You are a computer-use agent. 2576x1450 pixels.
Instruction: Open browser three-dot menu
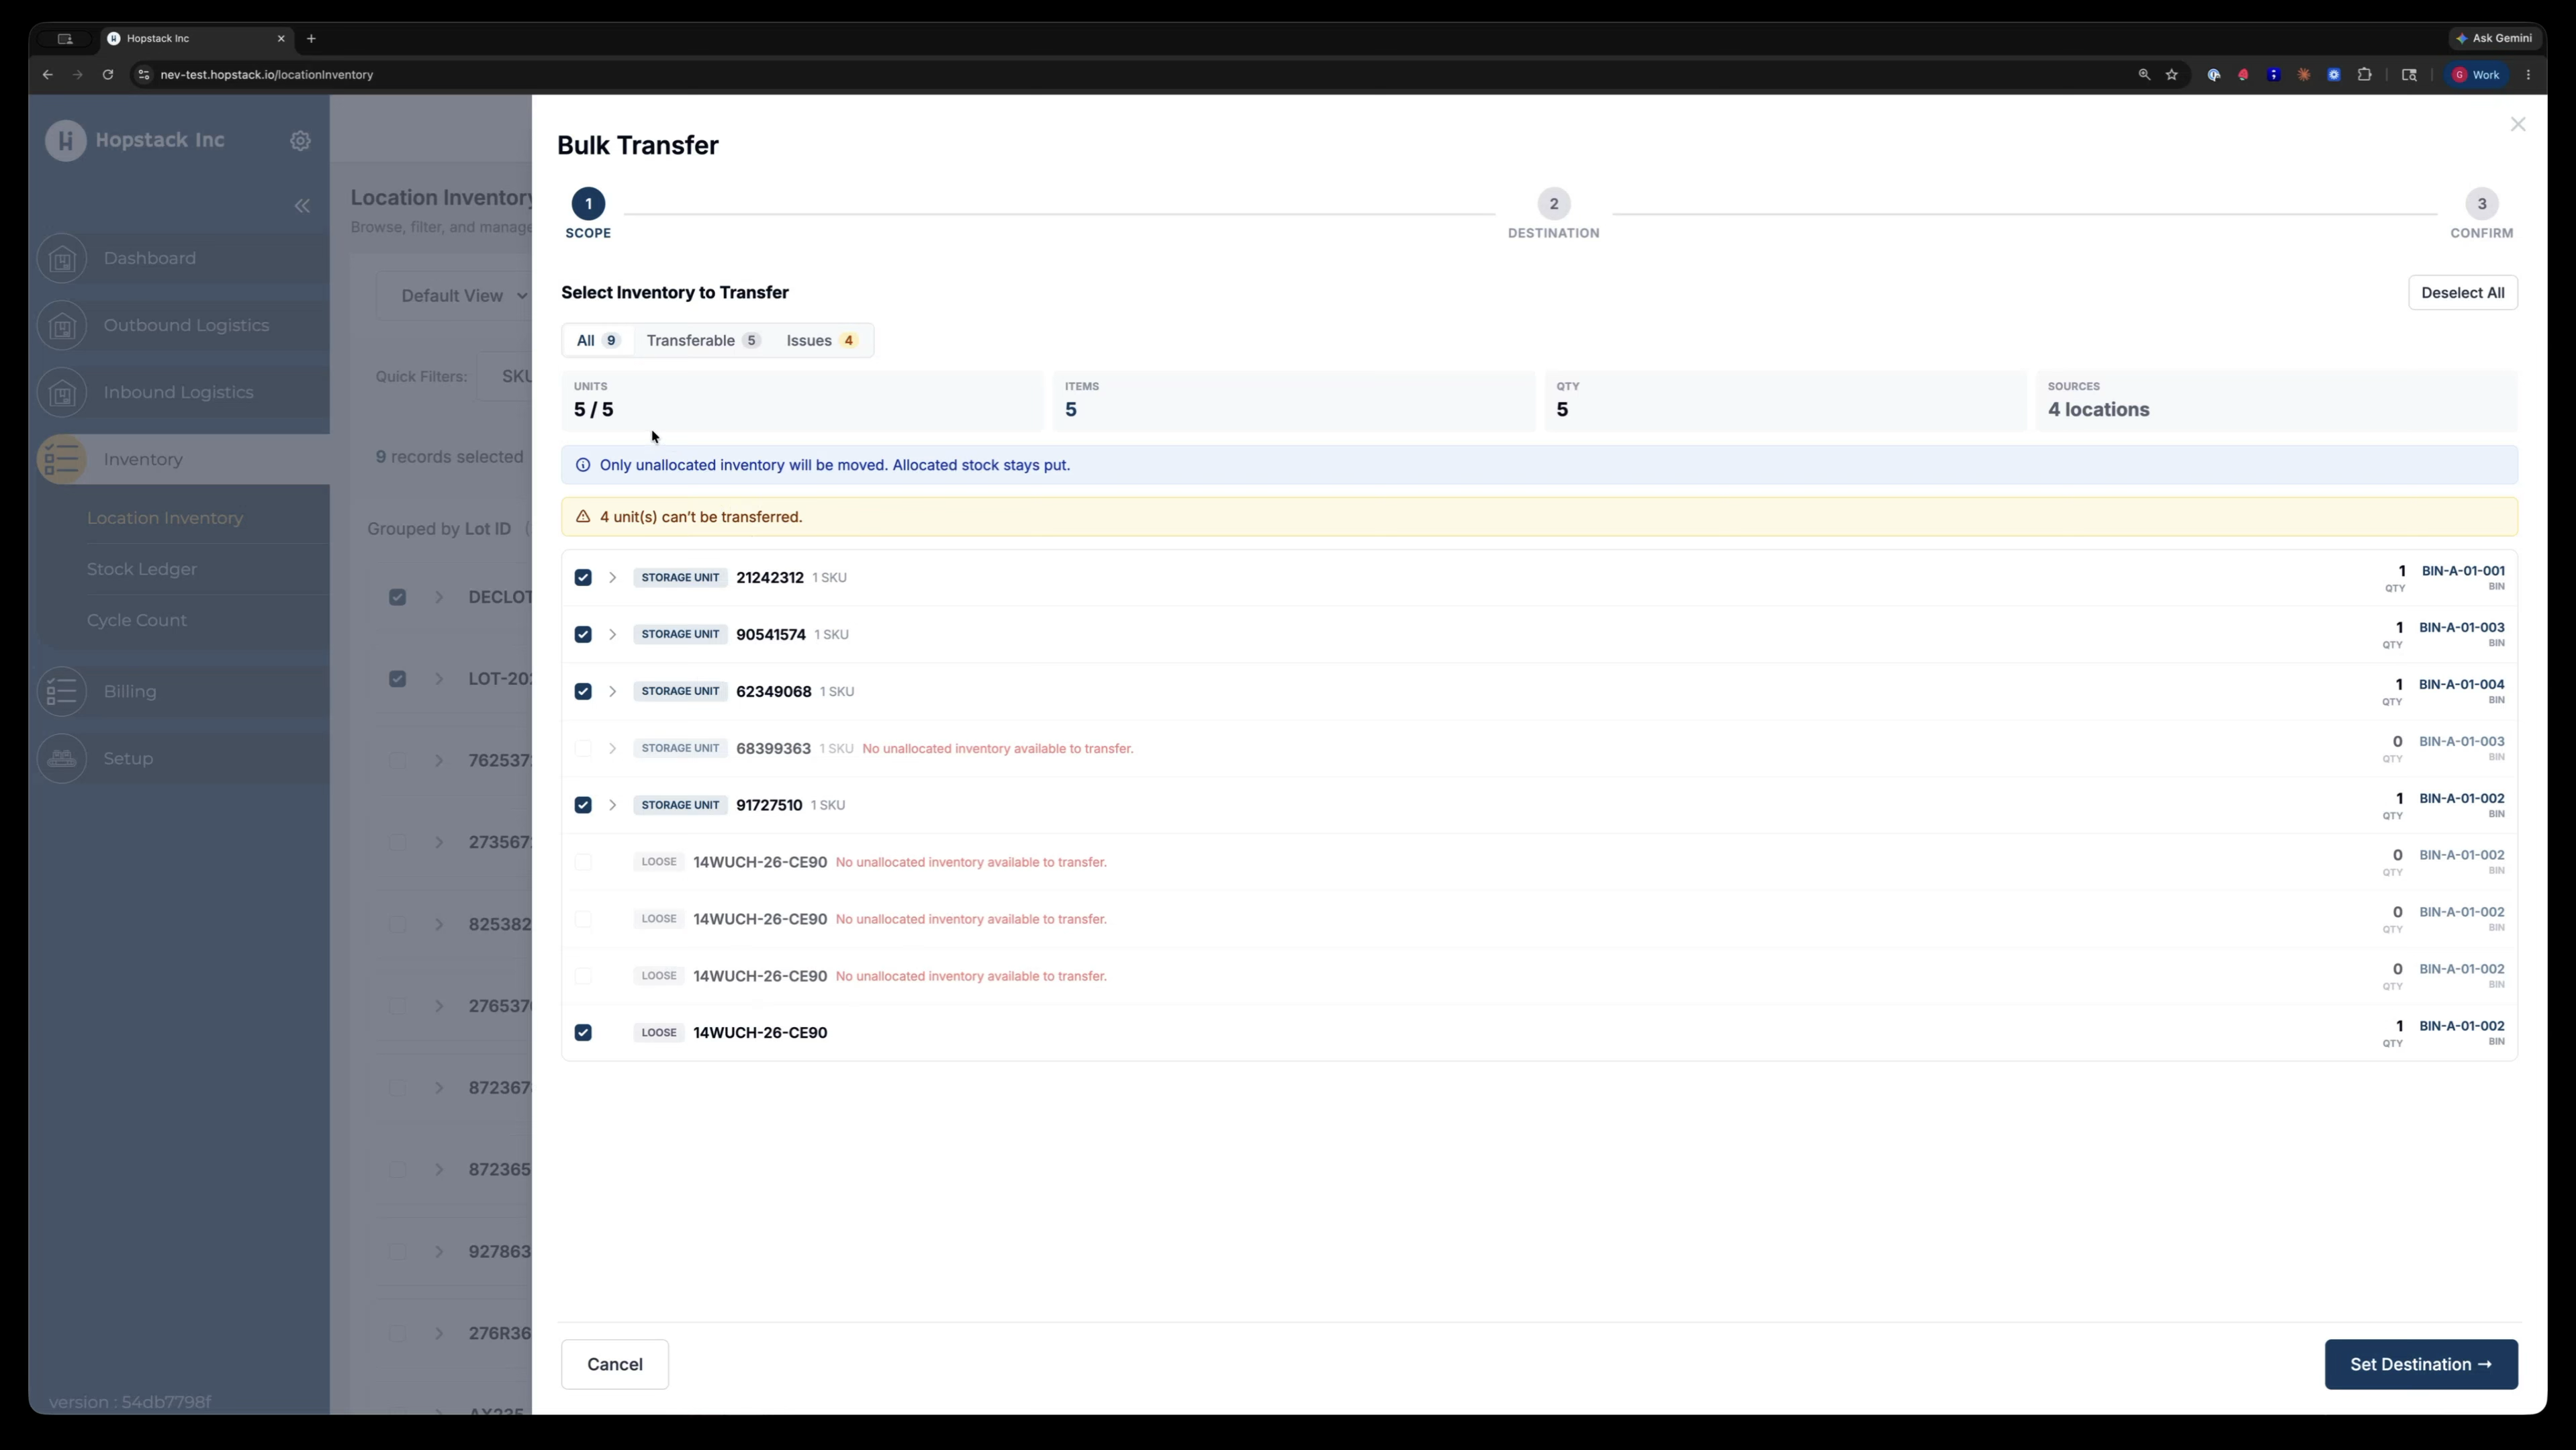[x=2529, y=75]
